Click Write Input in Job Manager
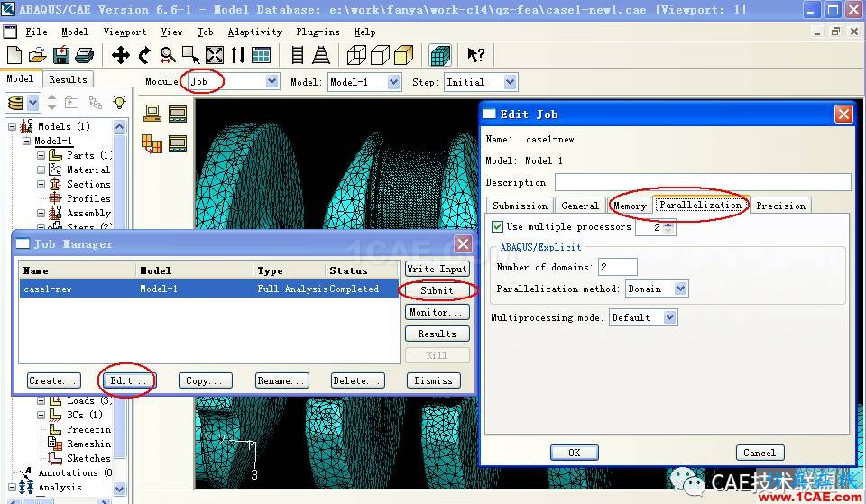This screenshot has height=504, width=866. pos(437,269)
